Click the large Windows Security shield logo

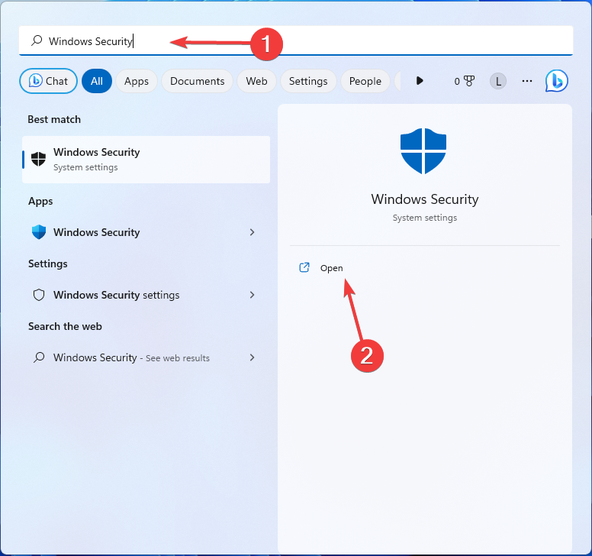pos(423,150)
